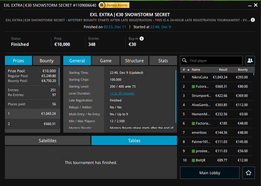Open tournament description info icon

pos(253,20)
